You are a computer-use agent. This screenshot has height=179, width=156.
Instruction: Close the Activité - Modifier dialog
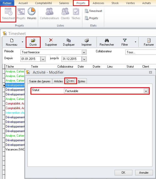(150, 72)
